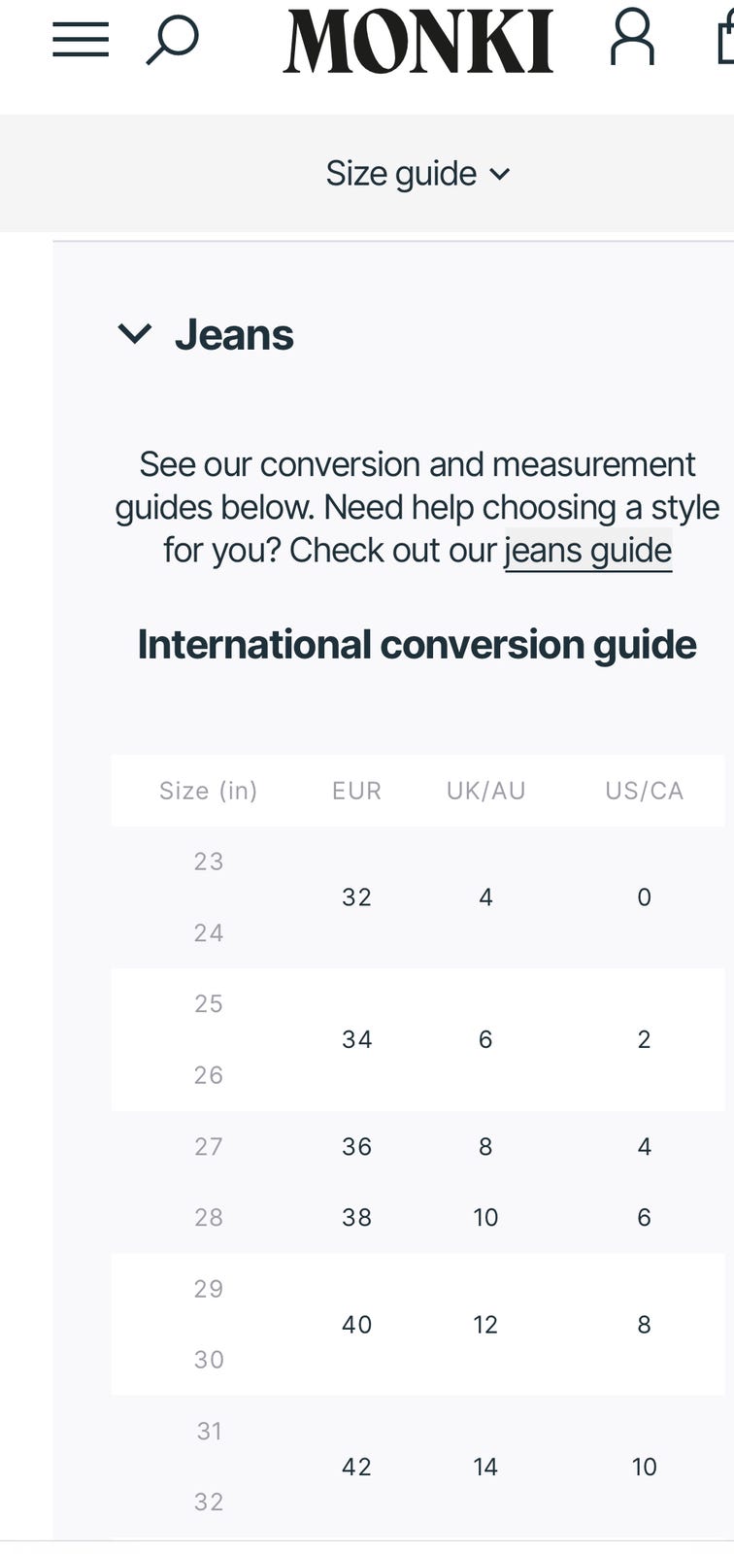Click the MONKI logo
This screenshot has width=734, height=1554.
[x=418, y=42]
